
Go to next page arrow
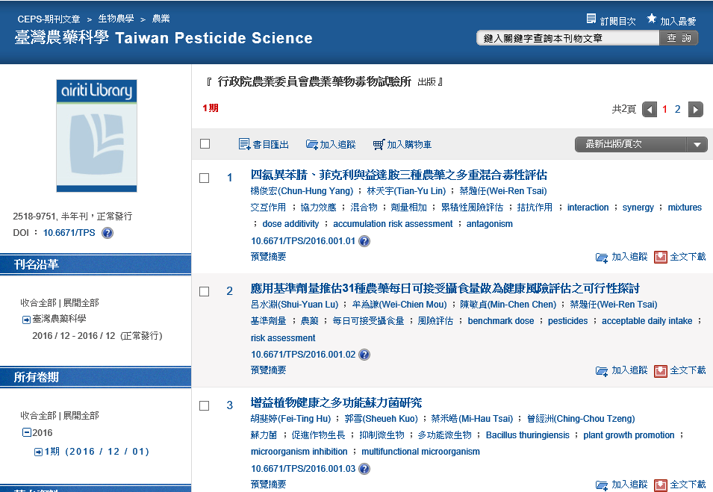coord(696,110)
